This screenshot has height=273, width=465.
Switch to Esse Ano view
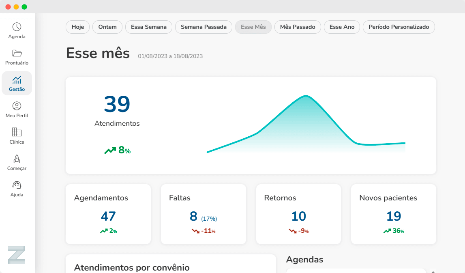point(342,27)
